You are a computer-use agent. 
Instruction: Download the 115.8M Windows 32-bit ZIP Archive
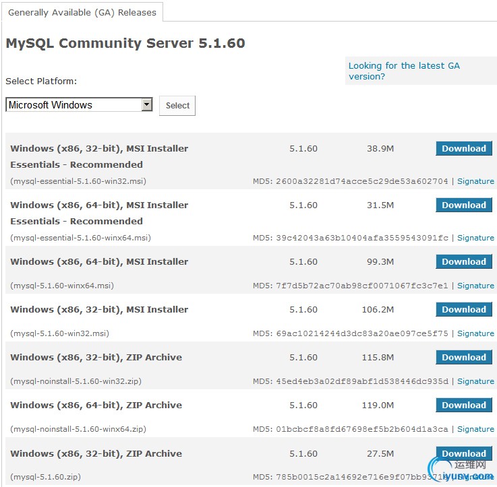tap(464, 357)
